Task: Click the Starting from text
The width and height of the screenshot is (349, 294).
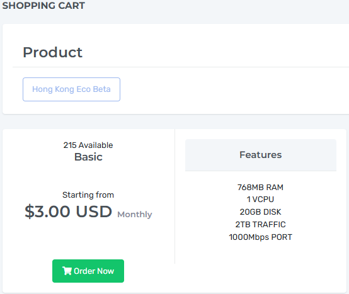Action: [x=88, y=195]
